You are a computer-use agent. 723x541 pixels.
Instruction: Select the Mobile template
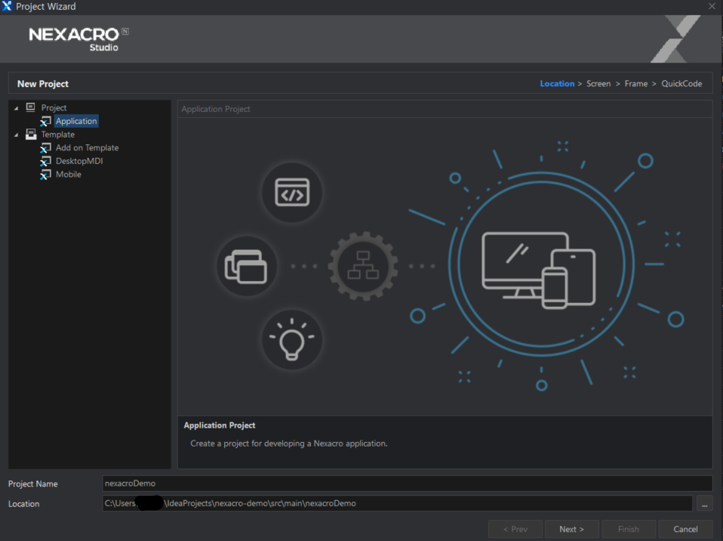pyautogui.click(x=68, y=175)
